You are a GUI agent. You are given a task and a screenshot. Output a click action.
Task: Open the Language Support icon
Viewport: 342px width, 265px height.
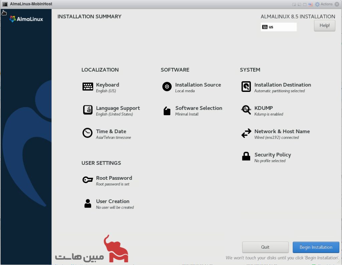(x=88, y=110)
